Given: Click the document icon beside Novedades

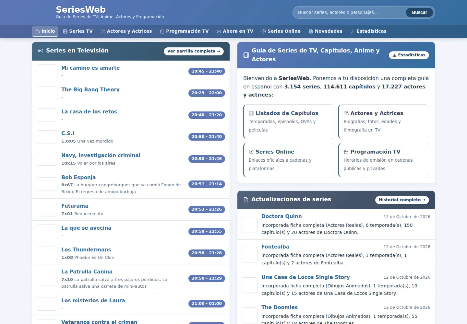Looking at the screenshot, I should 311,31.
